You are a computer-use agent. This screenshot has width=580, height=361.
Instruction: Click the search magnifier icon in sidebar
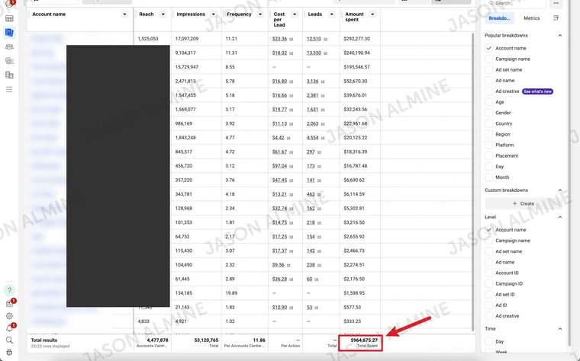point(9,340)
